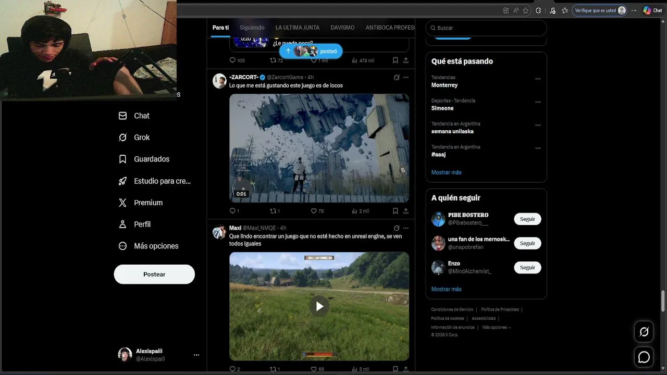Open Monterrey trend
Image resolution: width=667 pixels, height=375 pixels.
click(444, 85)
